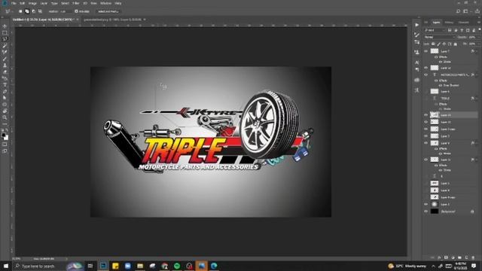Open the tool preset picker
Screen dimensions: 482x271
tap(8, 11)
